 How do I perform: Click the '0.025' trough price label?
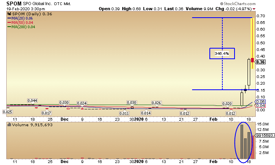pos(7,112)
